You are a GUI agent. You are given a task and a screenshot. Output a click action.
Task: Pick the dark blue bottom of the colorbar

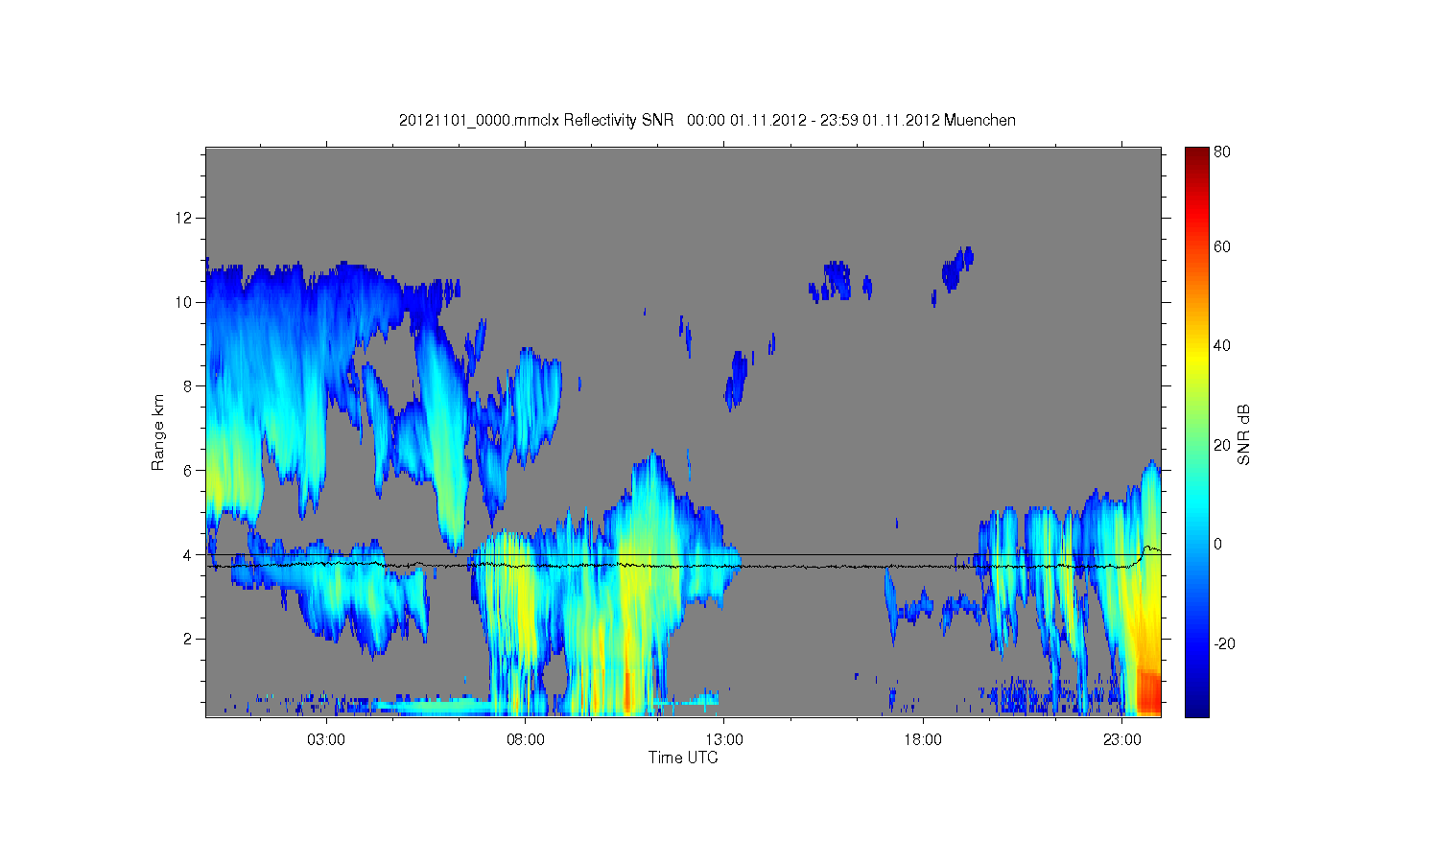coord(1196,707)
